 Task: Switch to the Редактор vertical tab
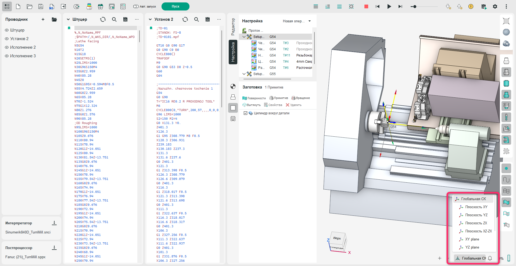tap(233, 27)
